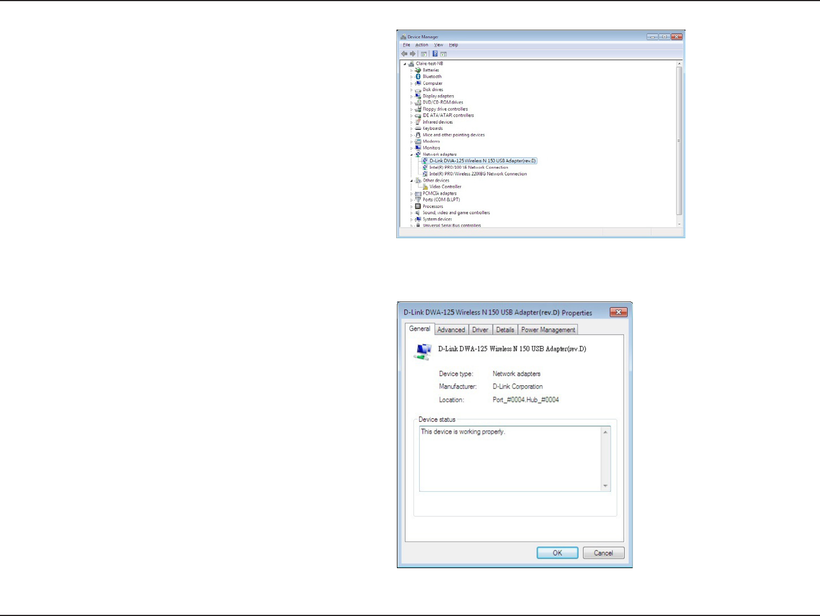Switch to the Driver tab
This screenshot has width=820, height=616.
click(480, 330)
